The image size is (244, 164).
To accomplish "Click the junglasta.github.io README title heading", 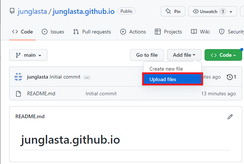I will (70, 140).
